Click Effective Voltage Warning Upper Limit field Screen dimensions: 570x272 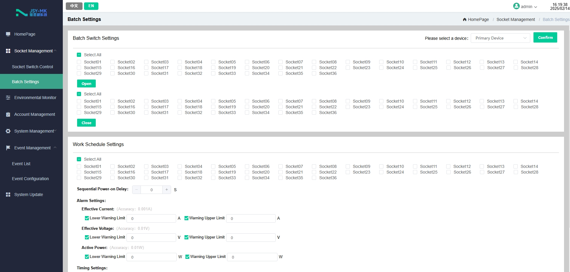pos(251,238)
